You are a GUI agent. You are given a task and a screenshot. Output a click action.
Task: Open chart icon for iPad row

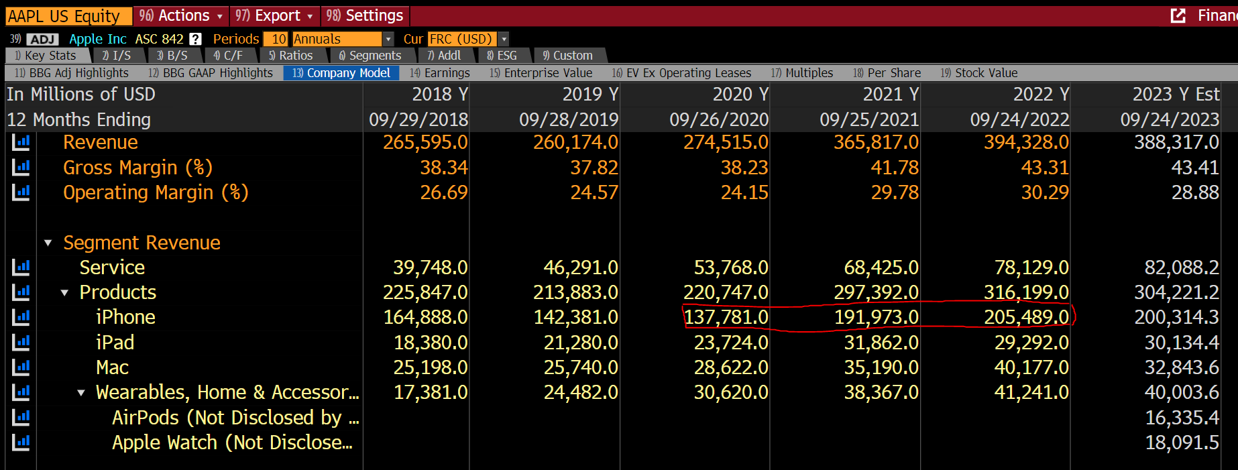click(x=21, y=343)
